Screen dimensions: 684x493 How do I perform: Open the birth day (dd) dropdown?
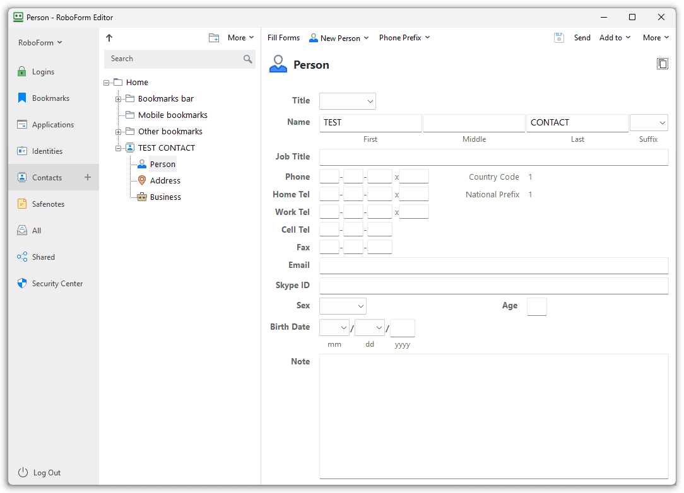(370, 327)
